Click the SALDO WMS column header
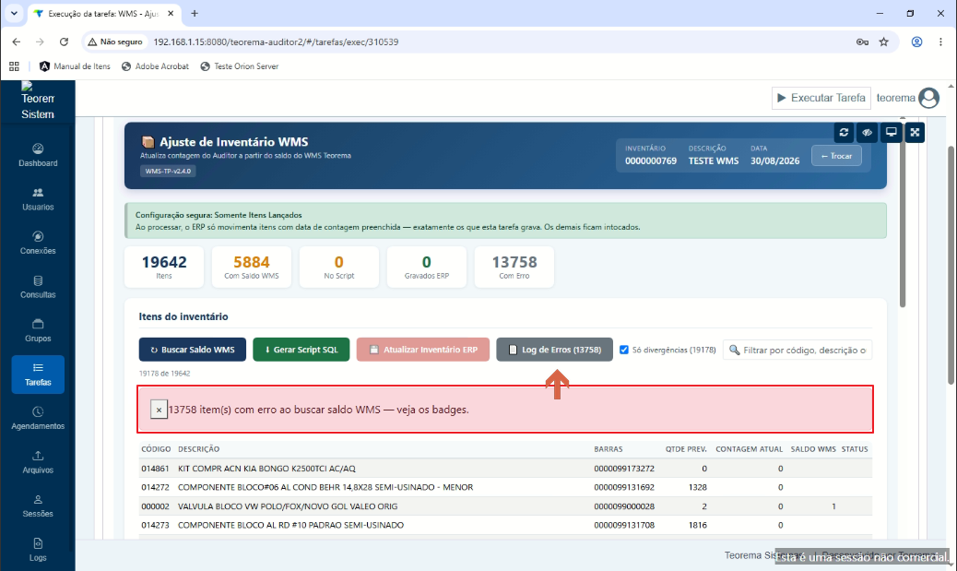 (813, 449)
